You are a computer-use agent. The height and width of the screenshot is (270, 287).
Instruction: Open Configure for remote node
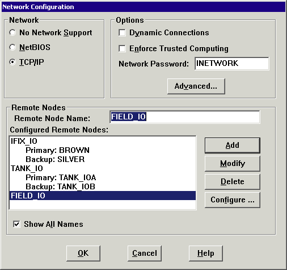click(x=233, y=200)
